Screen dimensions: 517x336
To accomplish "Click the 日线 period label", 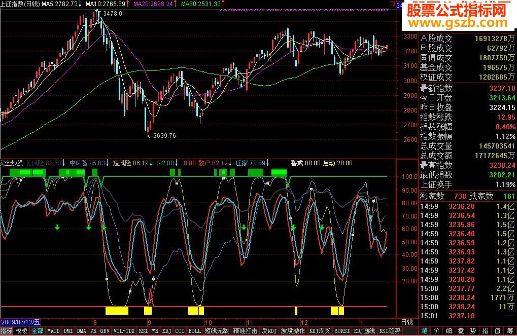I will (x=407, y=322).
